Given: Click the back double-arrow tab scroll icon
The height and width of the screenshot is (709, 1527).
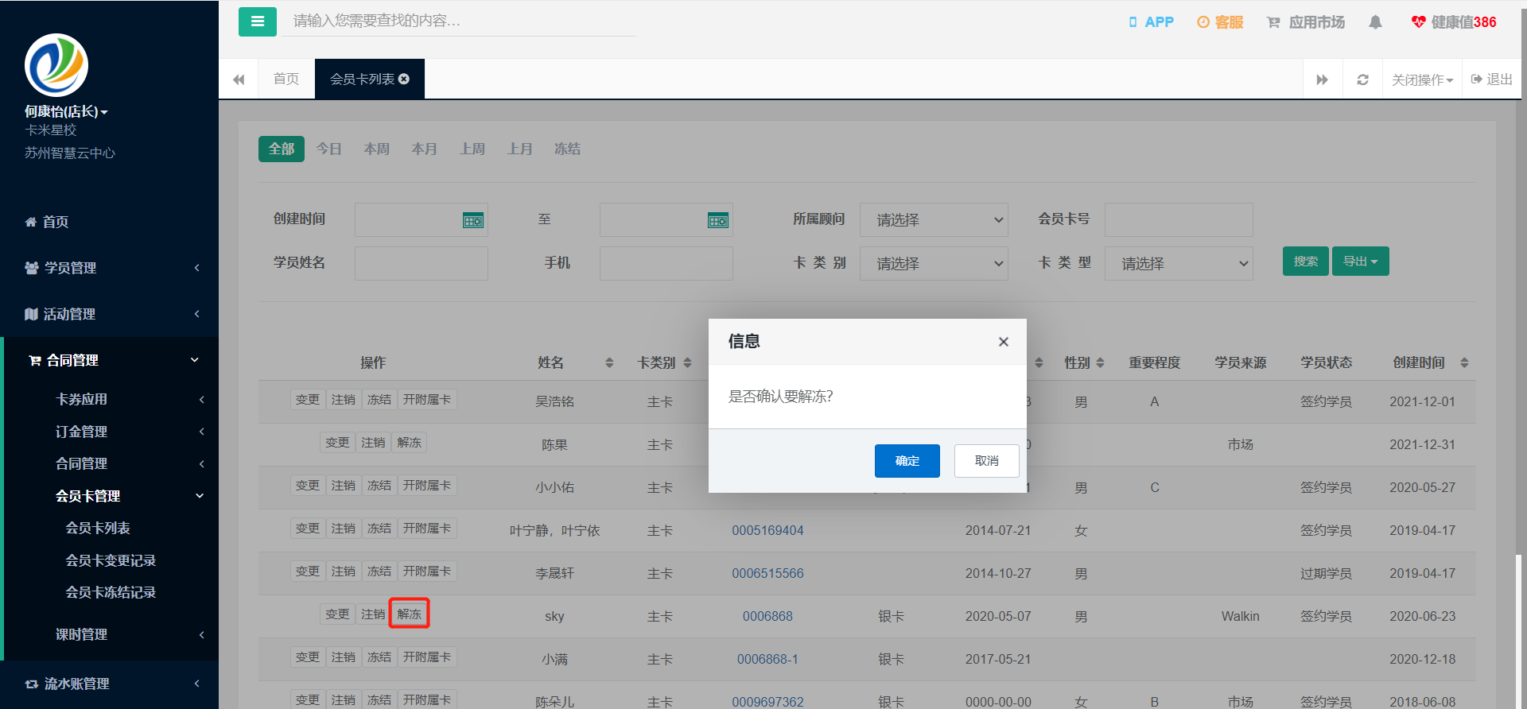Looking at the screenshot, I should tap(239, 79).
